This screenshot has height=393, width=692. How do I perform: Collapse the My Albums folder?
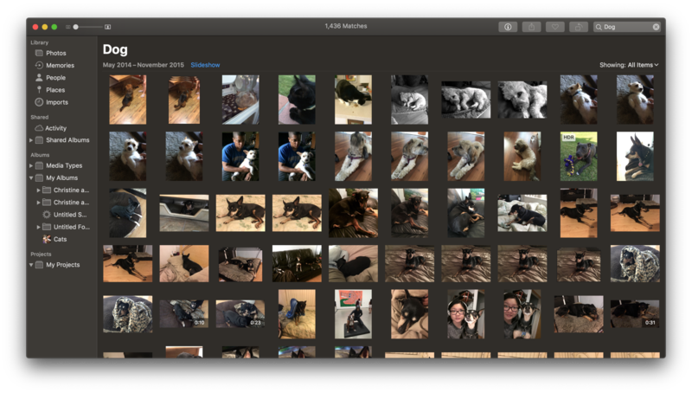click(31, 177)
